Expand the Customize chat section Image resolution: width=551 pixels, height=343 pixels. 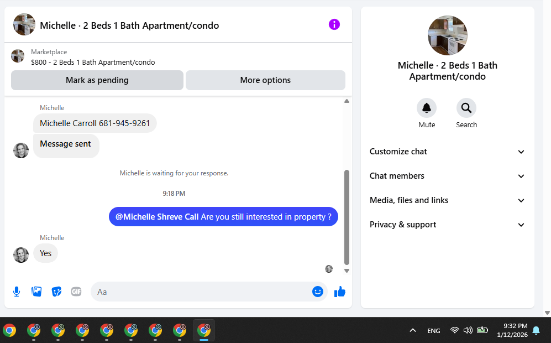coord(447,152)
